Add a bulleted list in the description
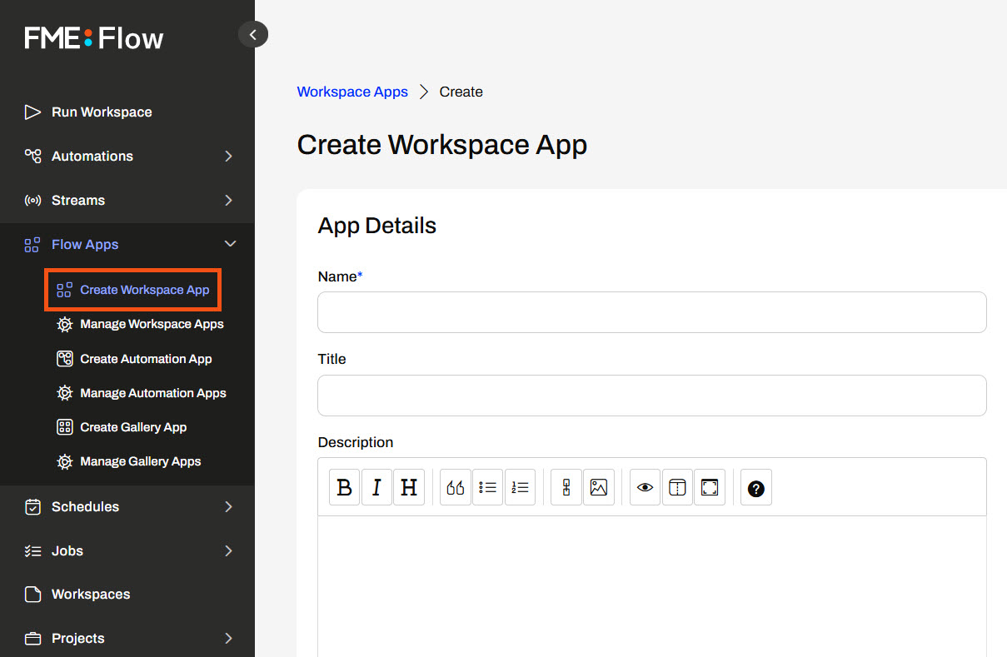 pos(488,488)
